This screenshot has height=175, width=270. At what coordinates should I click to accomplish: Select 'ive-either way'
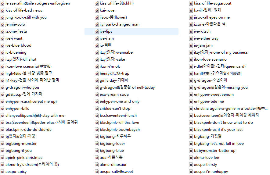(206, 38)
